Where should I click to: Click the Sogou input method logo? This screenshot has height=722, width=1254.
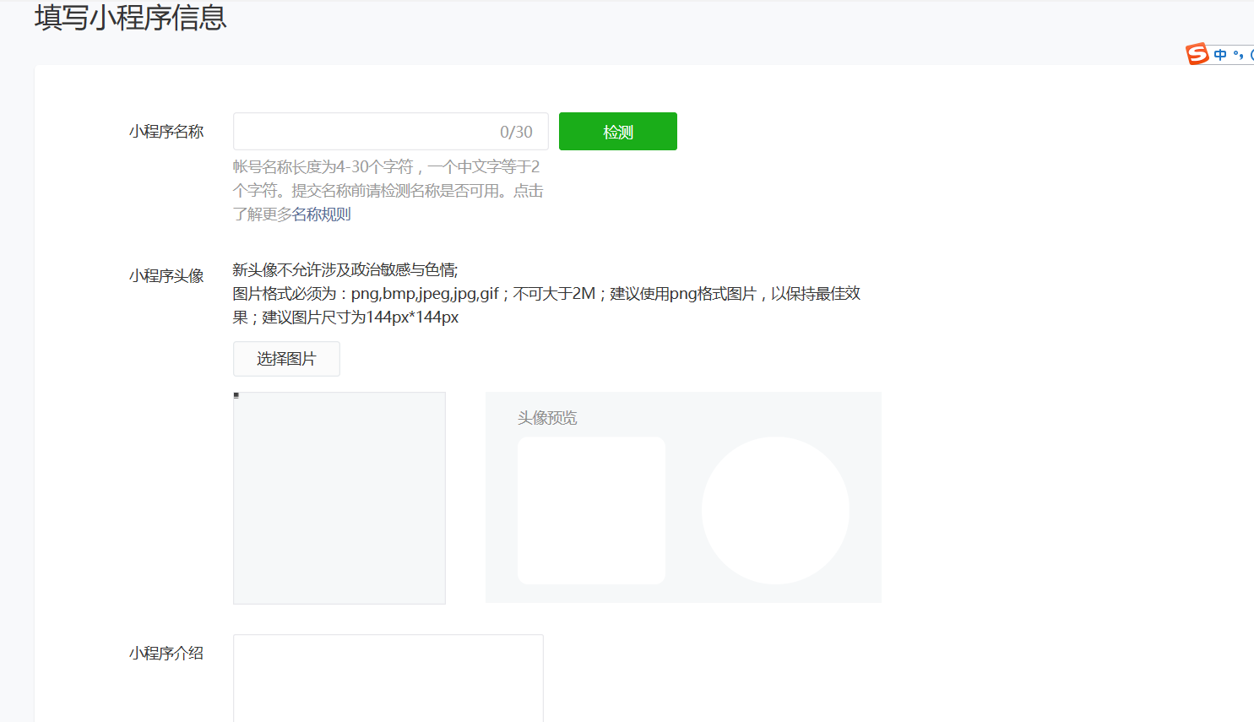click(1197, 54)
